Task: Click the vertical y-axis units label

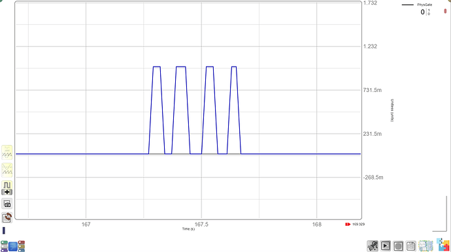Action: click(392, 110)
